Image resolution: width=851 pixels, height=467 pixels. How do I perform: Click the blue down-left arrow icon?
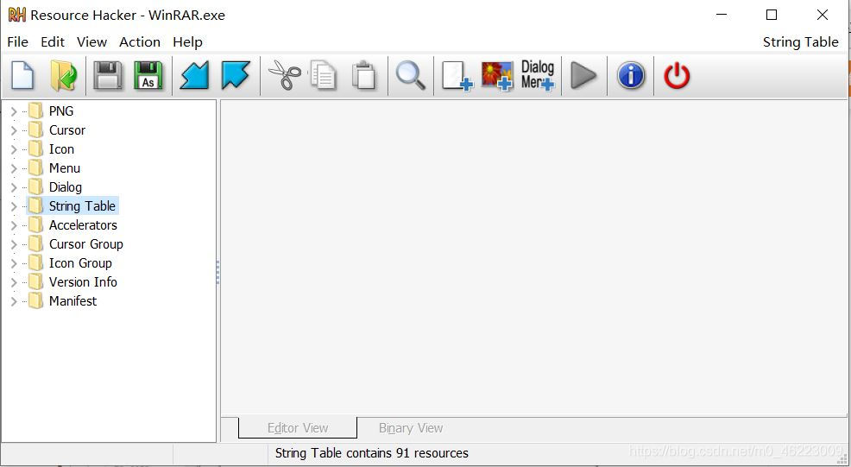194,75
